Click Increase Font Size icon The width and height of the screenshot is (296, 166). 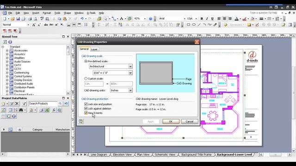[34, 24]
